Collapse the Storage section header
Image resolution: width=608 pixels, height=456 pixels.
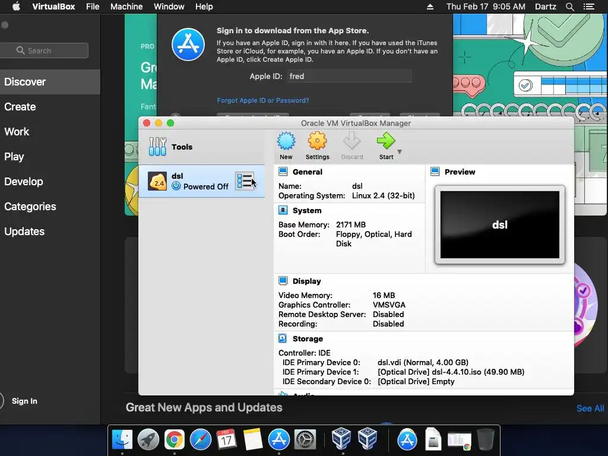[x=308, y=339]
